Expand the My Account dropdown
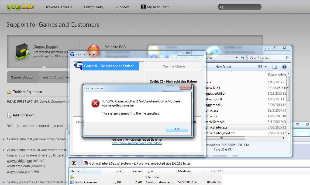The width and height of the screenshot is (310, 185). click(155, 7)
